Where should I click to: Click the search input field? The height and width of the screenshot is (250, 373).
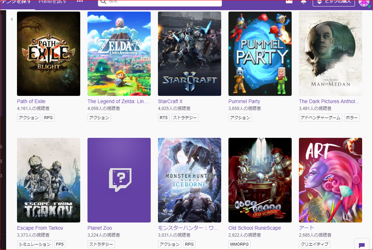point(160,3)
